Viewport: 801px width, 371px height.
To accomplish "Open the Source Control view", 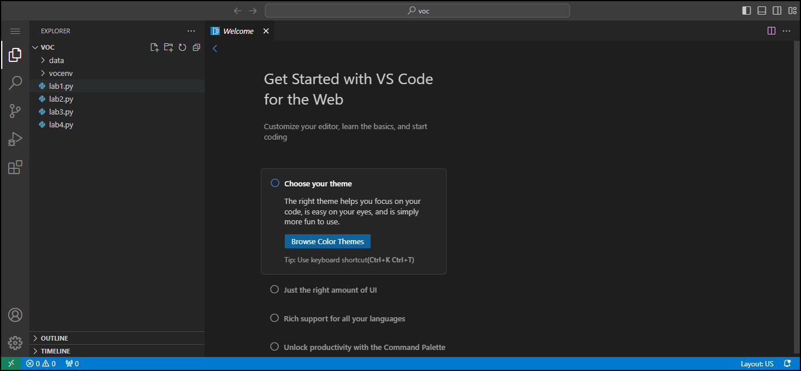I will click(15, 111).
